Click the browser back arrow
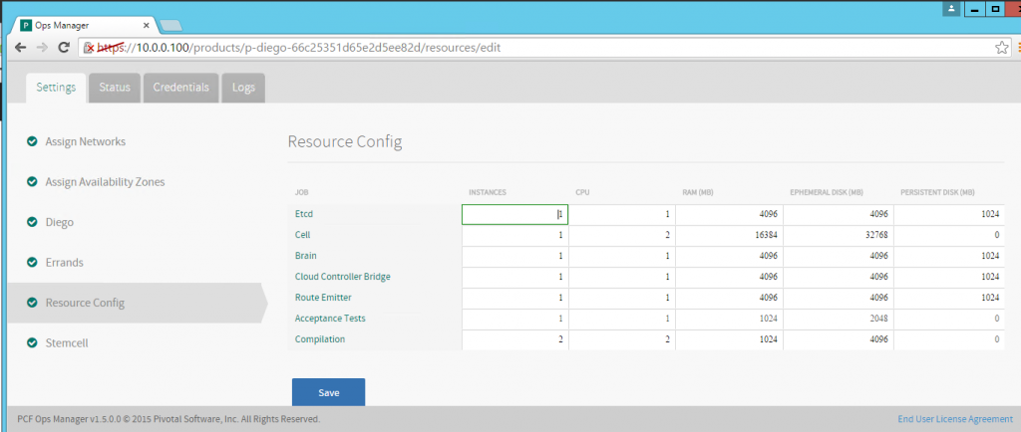Screen dimensions: 1021x432 [x=20, y=48]
